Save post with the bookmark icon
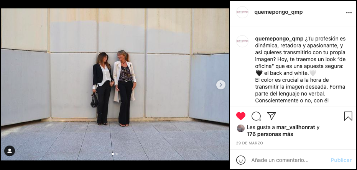 point(348,116)
